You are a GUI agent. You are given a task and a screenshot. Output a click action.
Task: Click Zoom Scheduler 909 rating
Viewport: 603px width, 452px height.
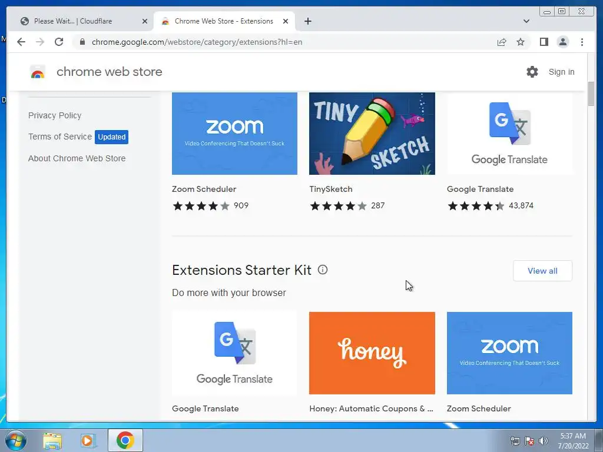click(x=210, y=205)
